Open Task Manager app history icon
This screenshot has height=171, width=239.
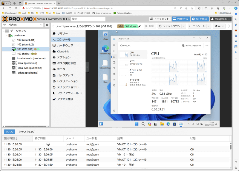(114, 63)
